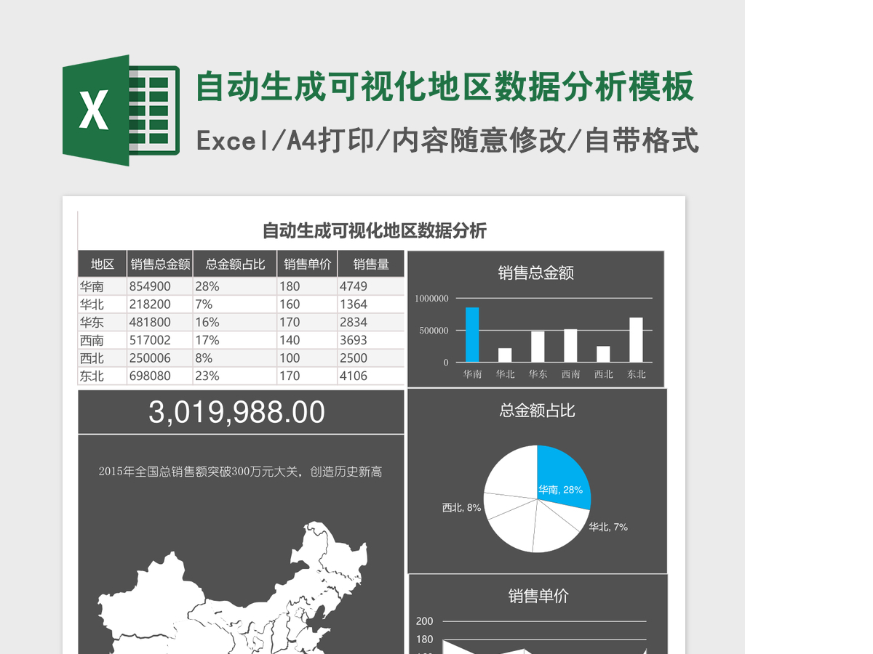Click the cell with value 250006
The width and height of the screenshot is (873, 654).
160,358
